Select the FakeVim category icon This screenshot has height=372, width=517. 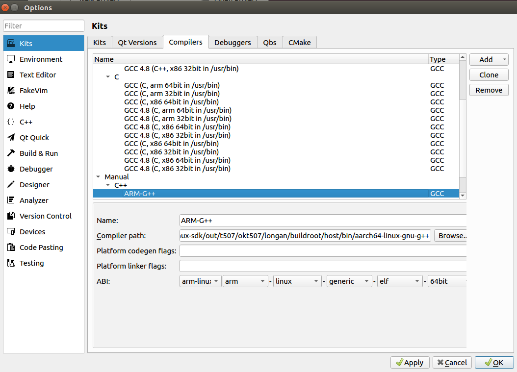click(11, 90)
